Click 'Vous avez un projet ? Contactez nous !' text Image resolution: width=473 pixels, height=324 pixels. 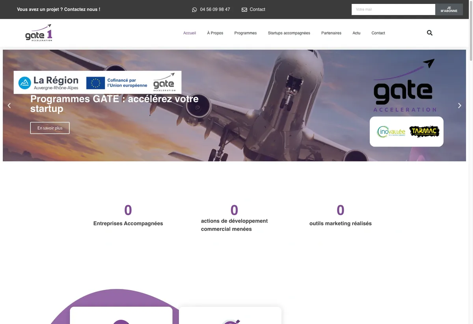click(58, 9)
